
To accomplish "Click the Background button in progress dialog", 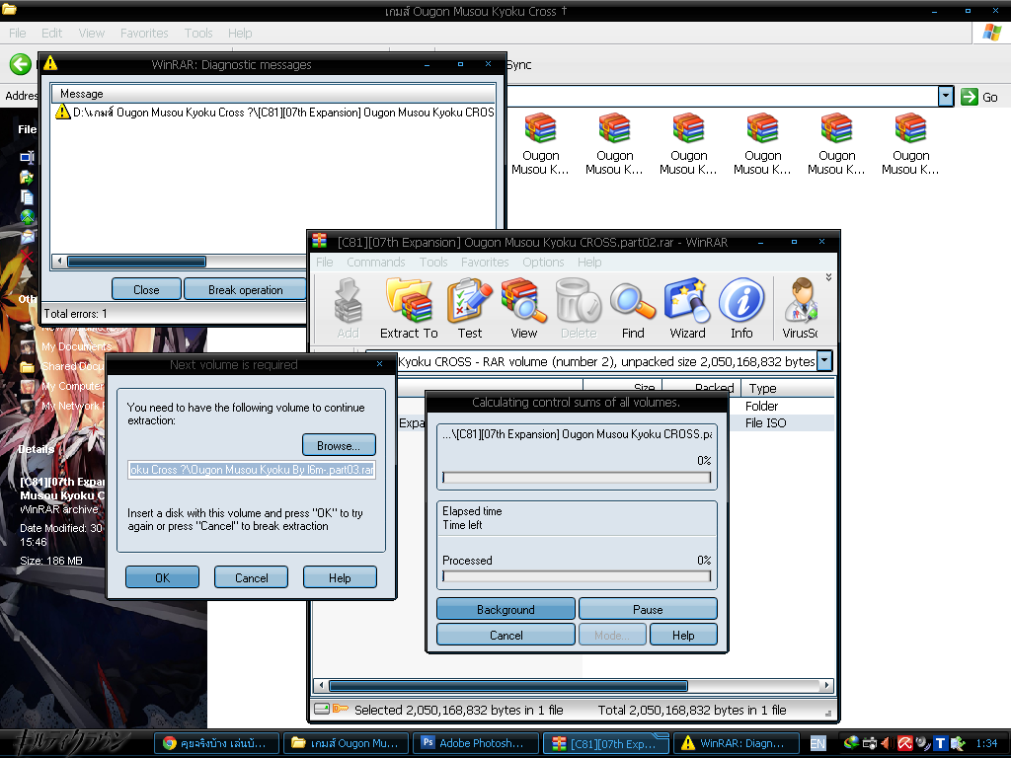I will [505, 609].
